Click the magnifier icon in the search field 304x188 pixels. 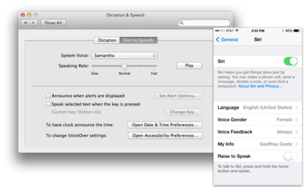tap(181, 23)
